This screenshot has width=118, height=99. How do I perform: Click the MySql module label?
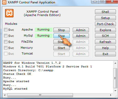click(28, 36)
